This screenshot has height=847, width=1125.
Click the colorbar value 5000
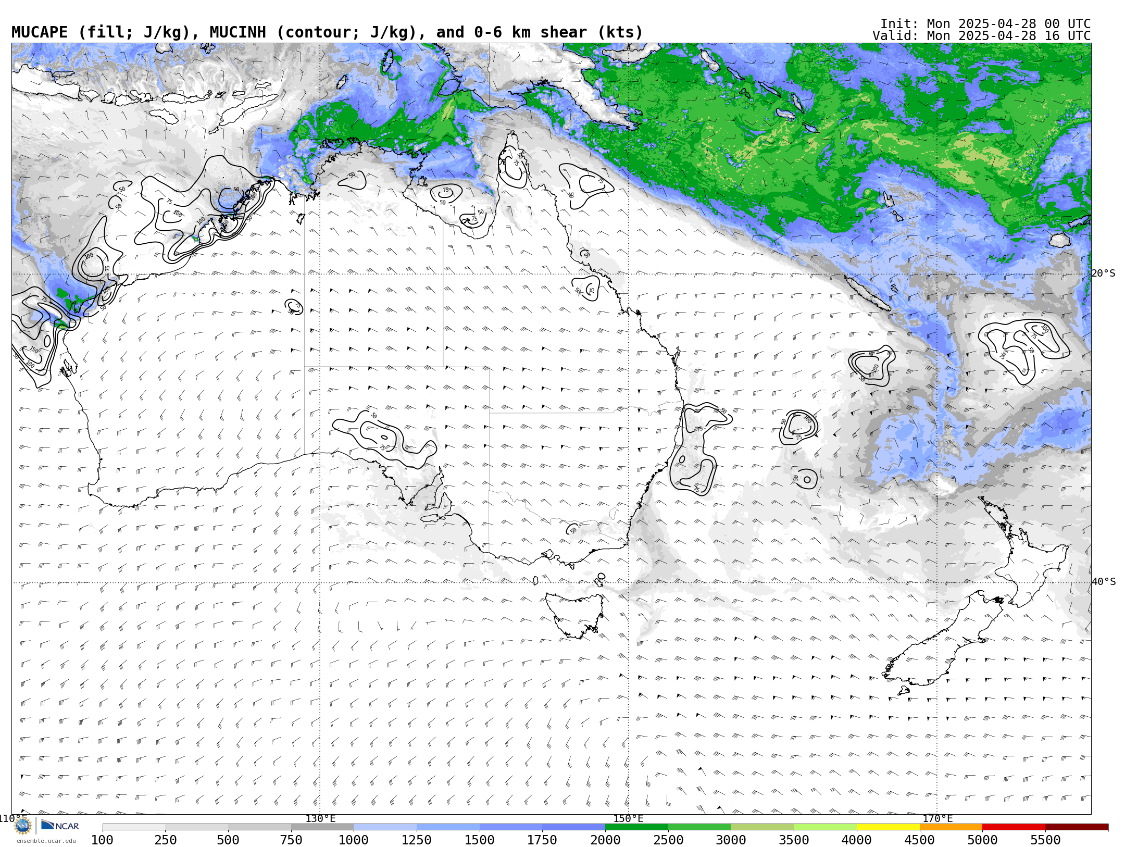(x=982, y=840)
